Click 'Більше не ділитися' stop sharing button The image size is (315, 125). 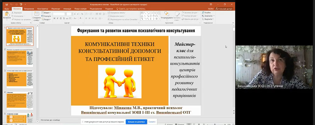pyautogui.click(x=136, y=122)
